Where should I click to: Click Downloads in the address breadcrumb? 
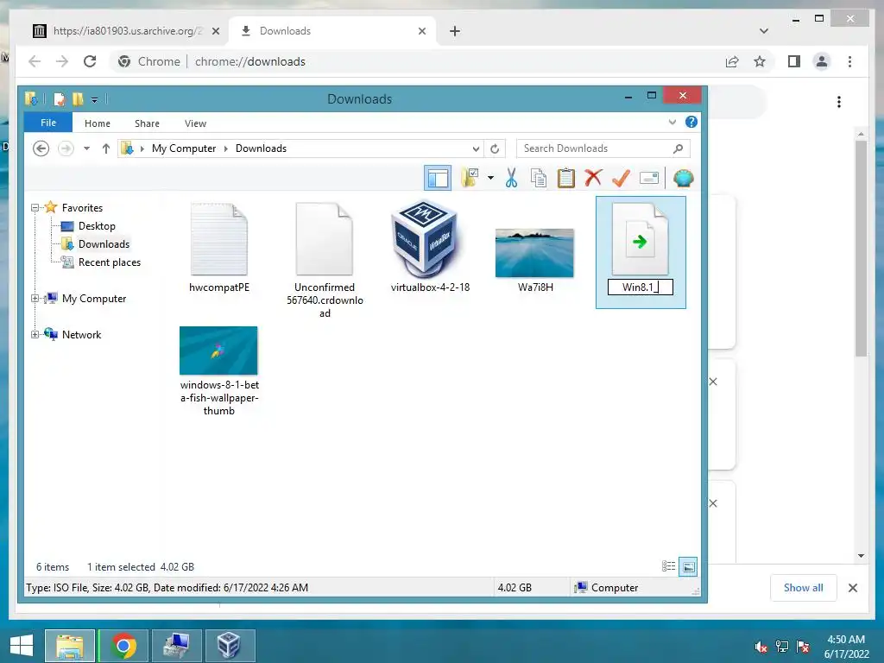point(261,148)
